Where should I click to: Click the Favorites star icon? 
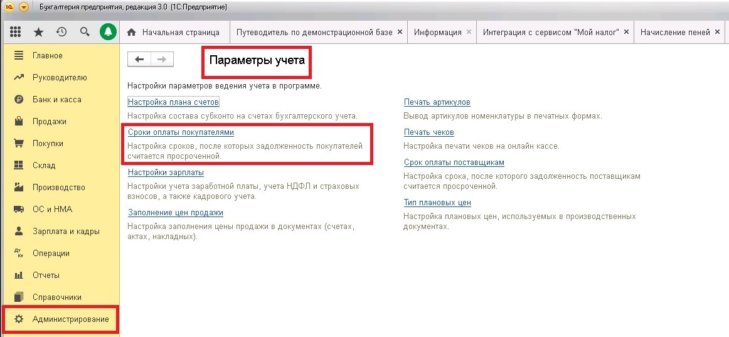tap(38, 32)
